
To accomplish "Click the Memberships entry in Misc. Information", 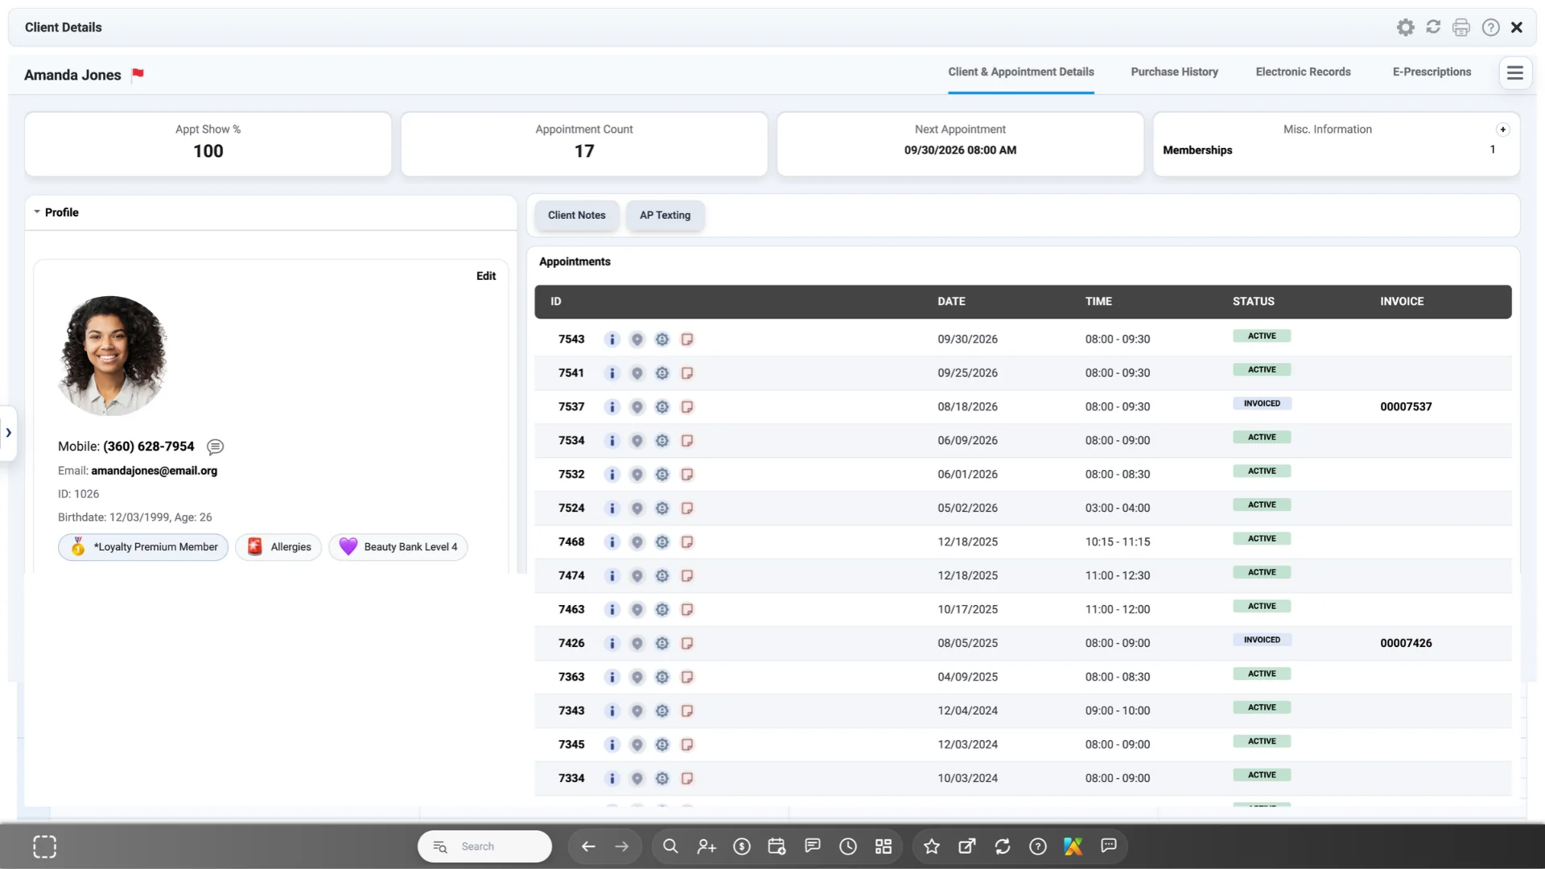I will point(1197,150).
